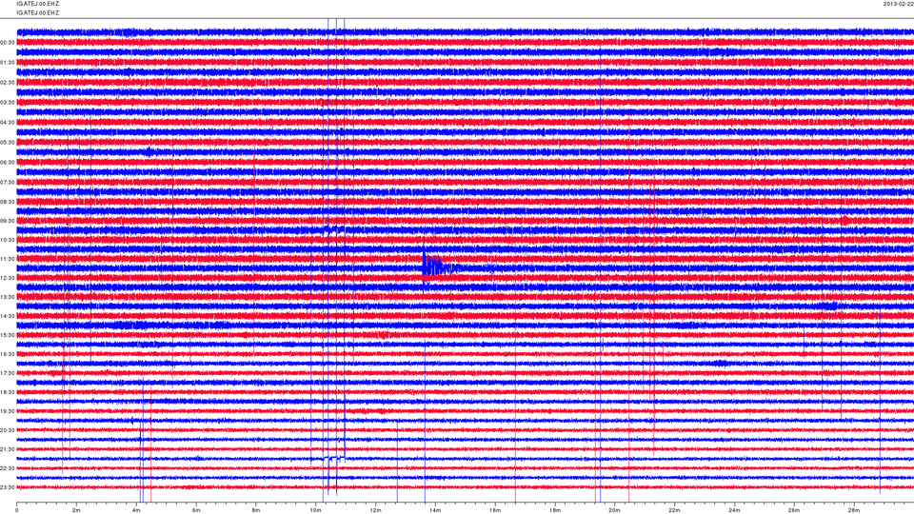Click the 16m axis label

[495, 510]
